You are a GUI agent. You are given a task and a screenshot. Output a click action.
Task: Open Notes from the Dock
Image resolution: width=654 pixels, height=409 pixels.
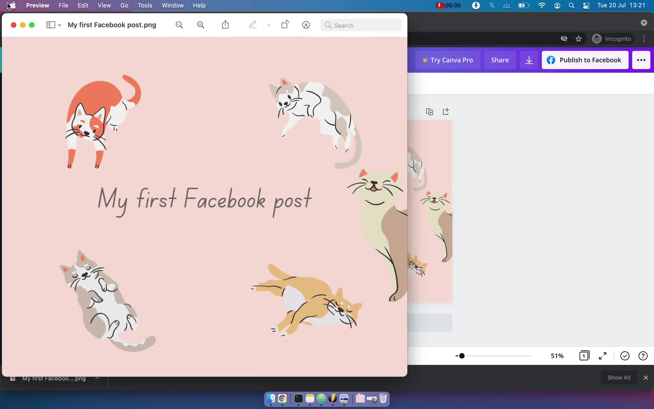coord(310,398)
